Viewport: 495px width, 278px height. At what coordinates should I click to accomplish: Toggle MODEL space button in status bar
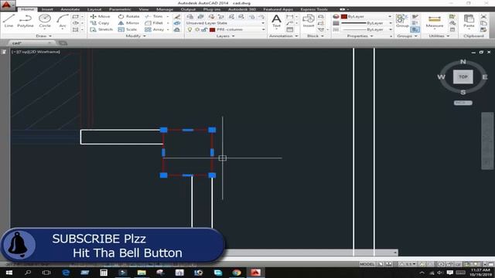click(367, 264)
